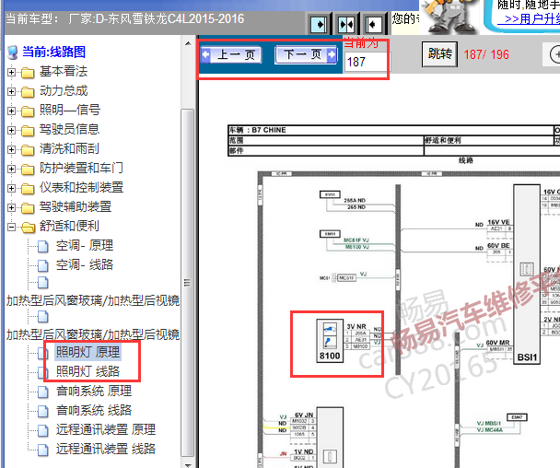Open the 远程通讯装置 线路 document
The image size is (560, 468).
pos(105,449)
